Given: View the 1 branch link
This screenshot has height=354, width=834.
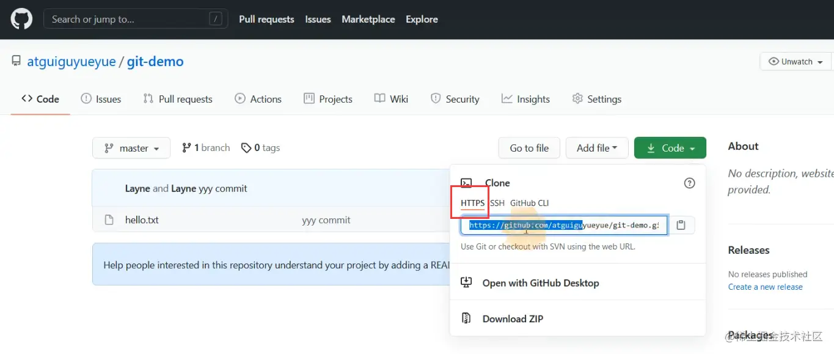Looking at the screenshot, I should (x=206, y=148).
